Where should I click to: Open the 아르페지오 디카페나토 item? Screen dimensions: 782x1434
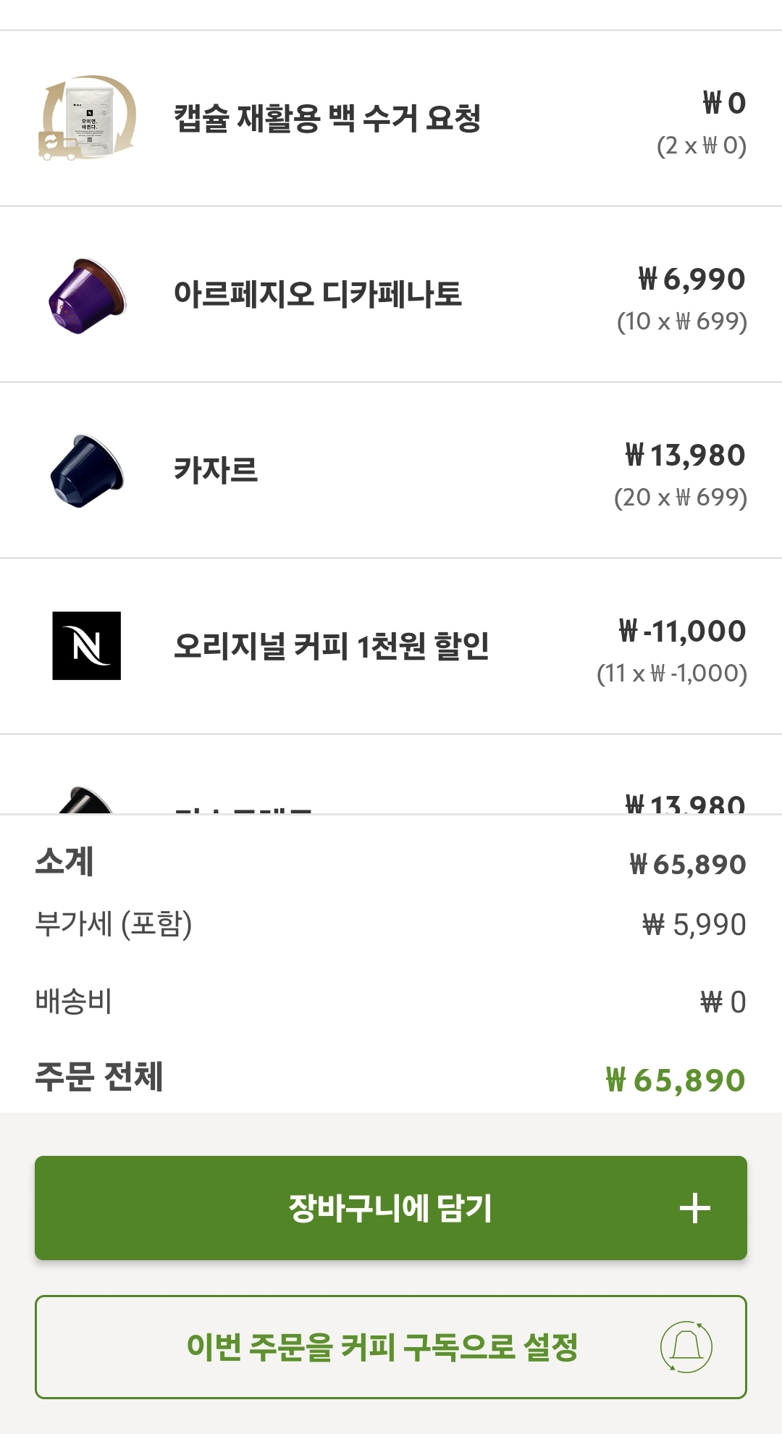point(318,294)
